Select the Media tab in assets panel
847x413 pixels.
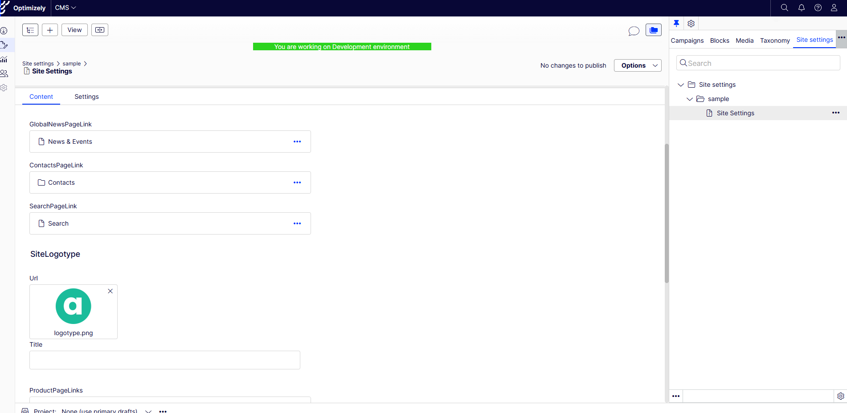click(744, 40)
